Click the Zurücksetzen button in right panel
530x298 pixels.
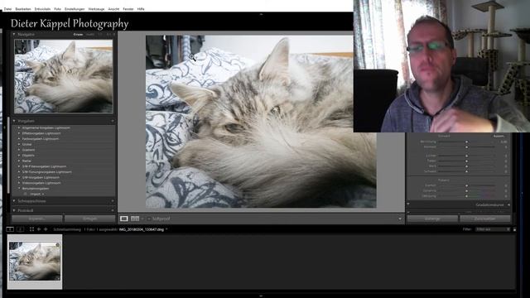pos(485,219)
